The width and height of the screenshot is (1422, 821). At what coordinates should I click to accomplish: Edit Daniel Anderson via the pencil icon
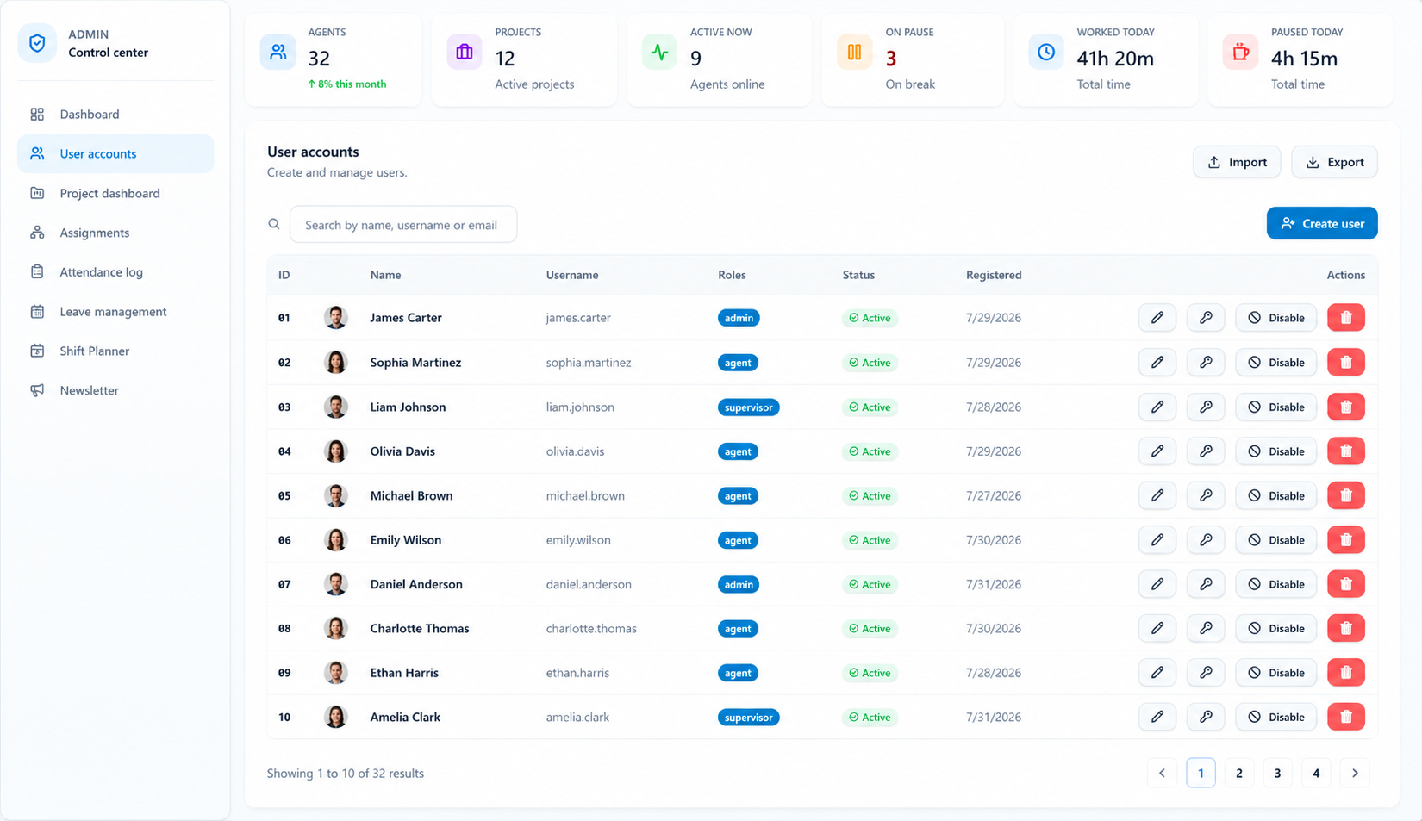coord(1157,584)
